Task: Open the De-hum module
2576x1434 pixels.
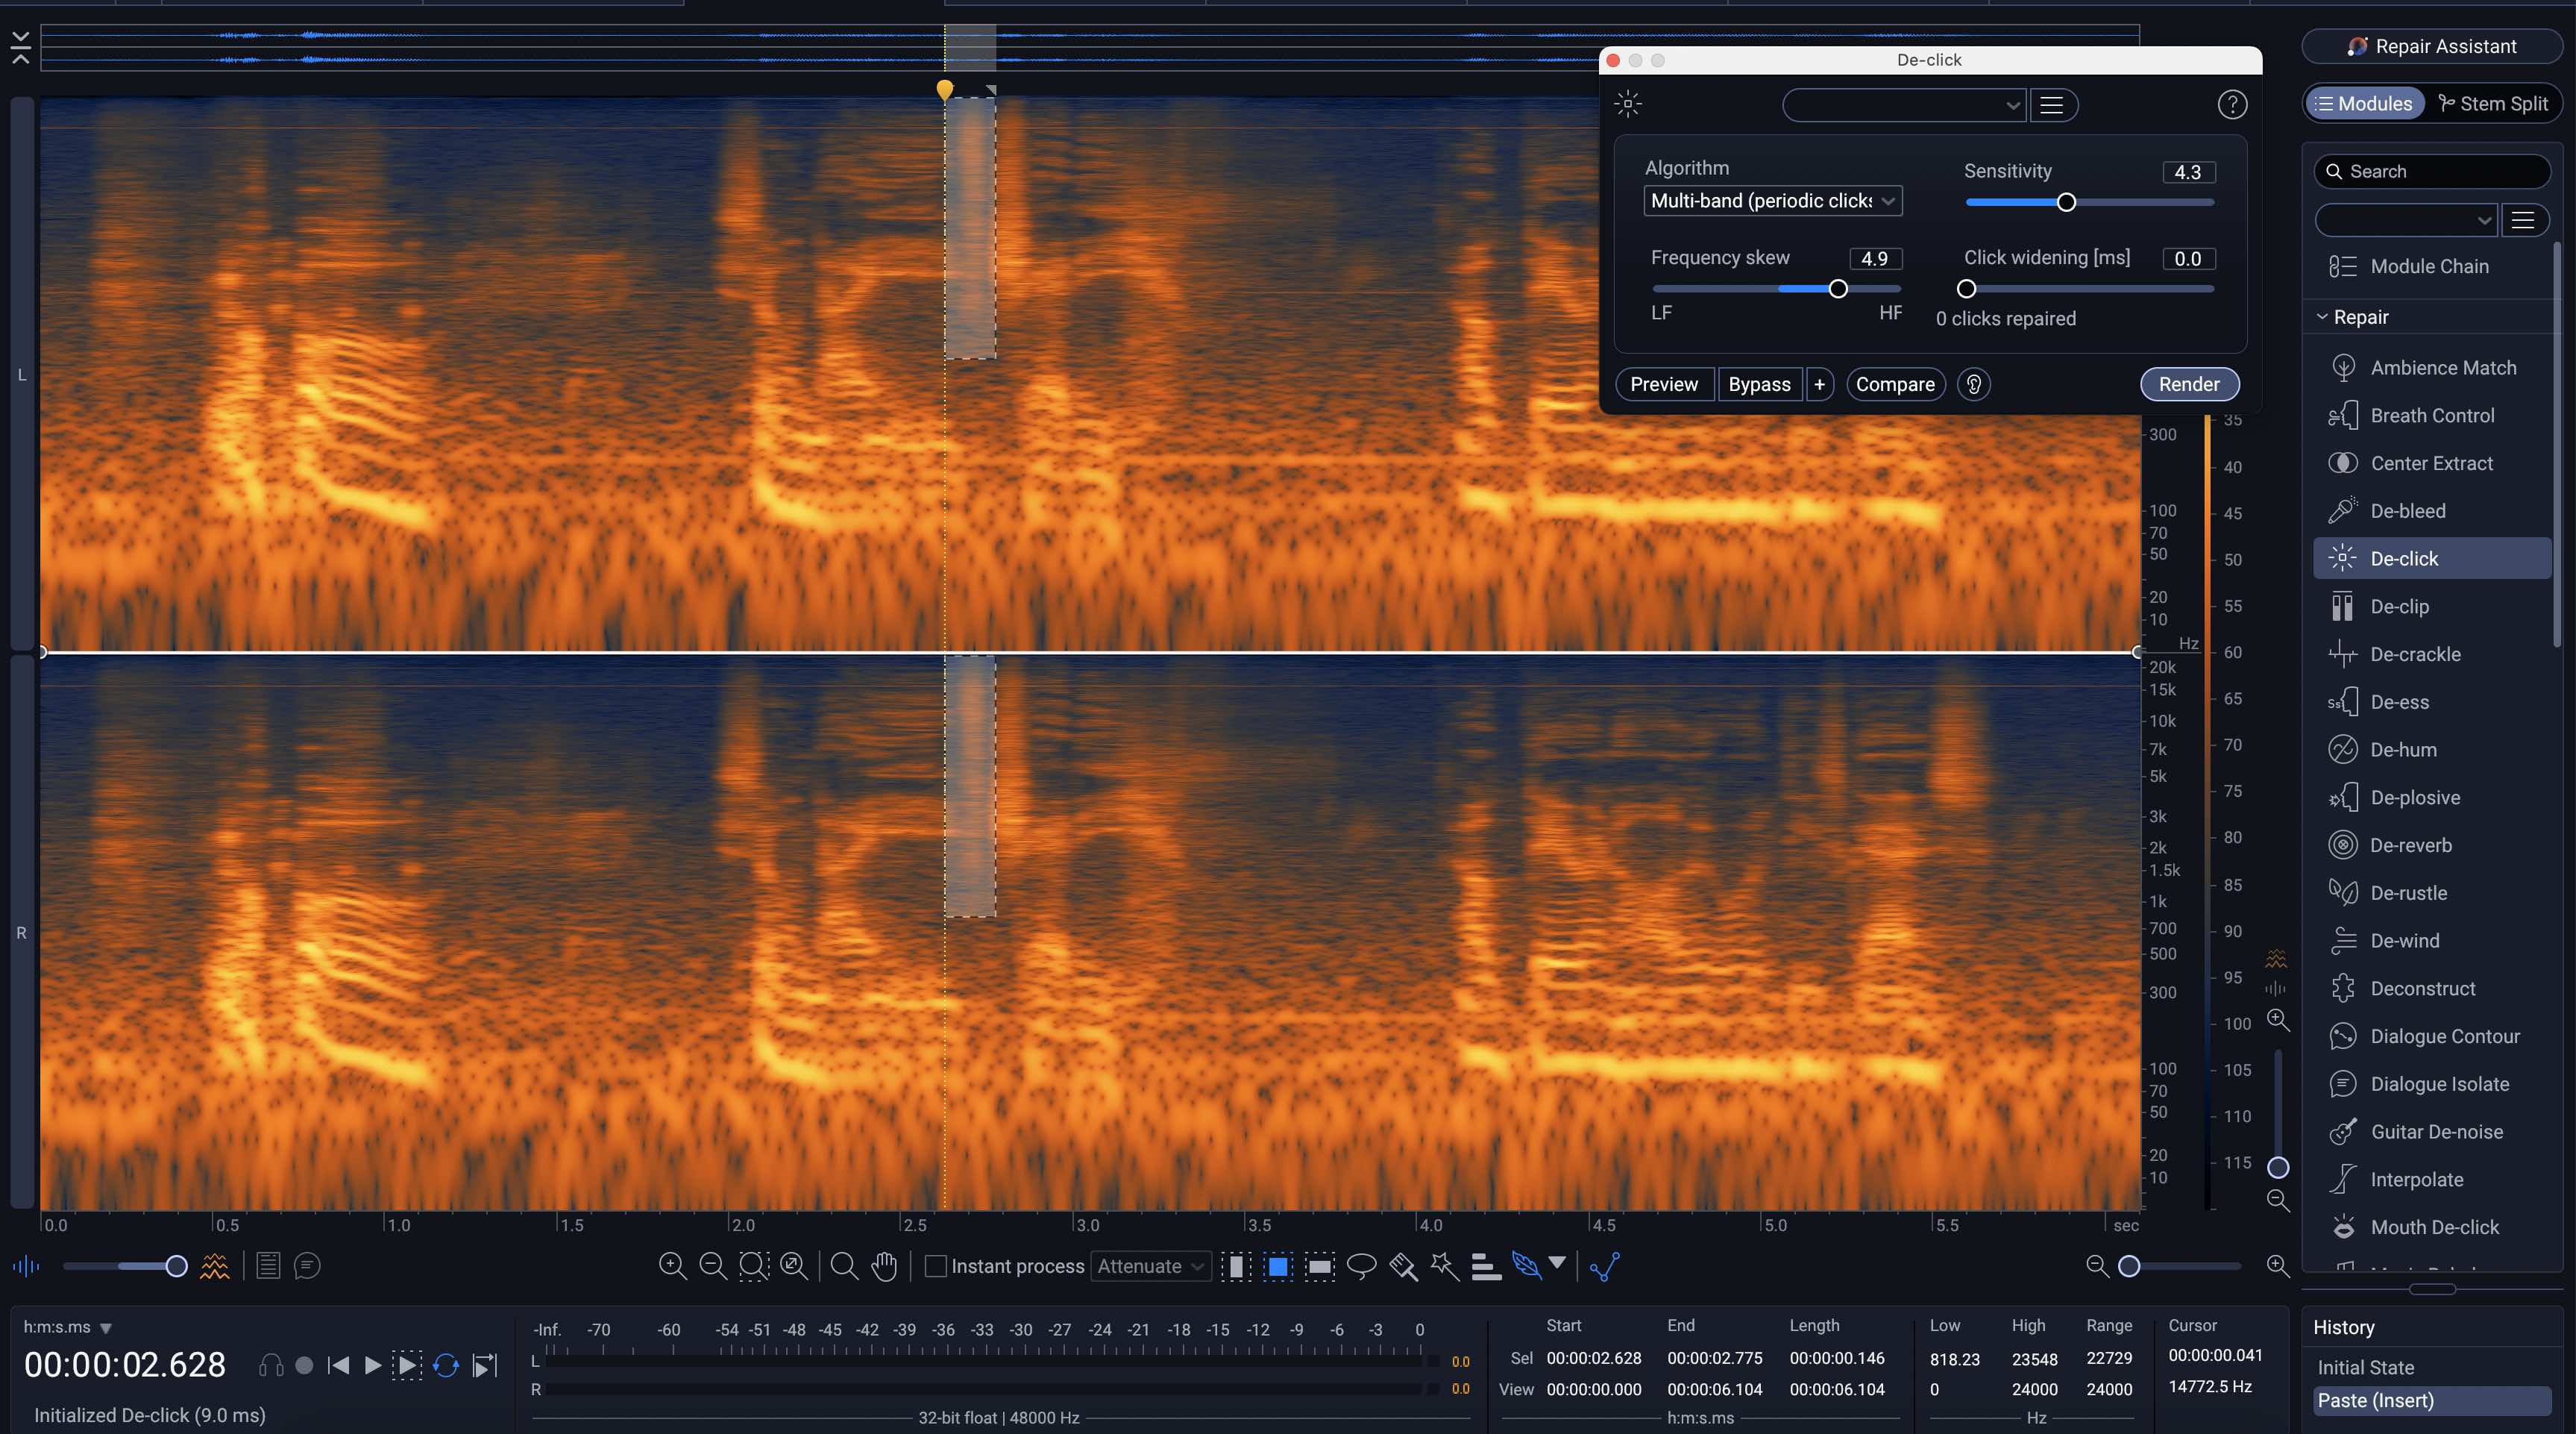Action: [x=2432, y=750]
